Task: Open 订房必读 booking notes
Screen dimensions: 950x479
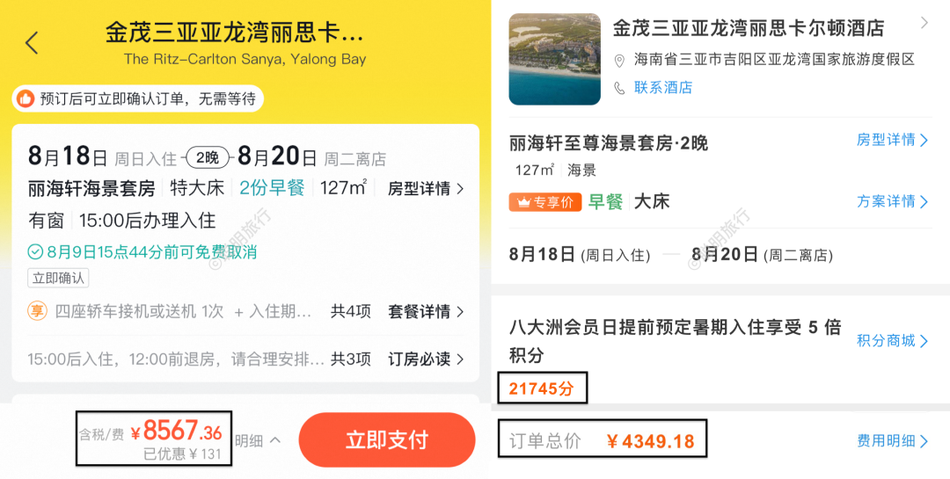Action: [426, 359]
